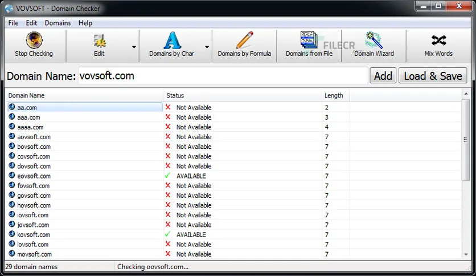Click red X status icon for movsoft.com
Screen dimensions: 476x276
(x=168, y=254)
